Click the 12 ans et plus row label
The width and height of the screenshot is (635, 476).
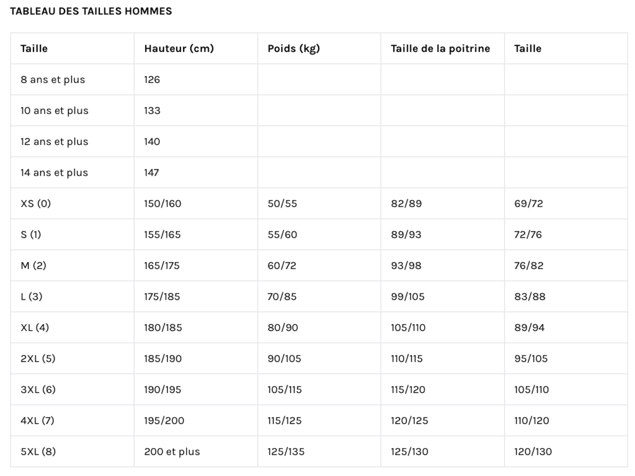(x=55, y=142)
